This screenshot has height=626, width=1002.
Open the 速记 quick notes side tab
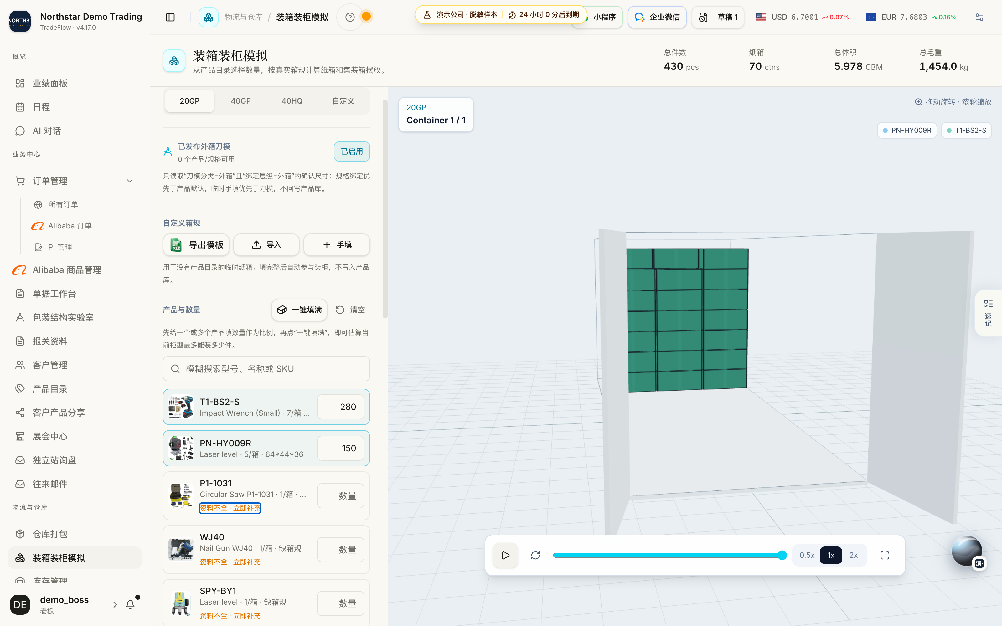coord(988,313)
